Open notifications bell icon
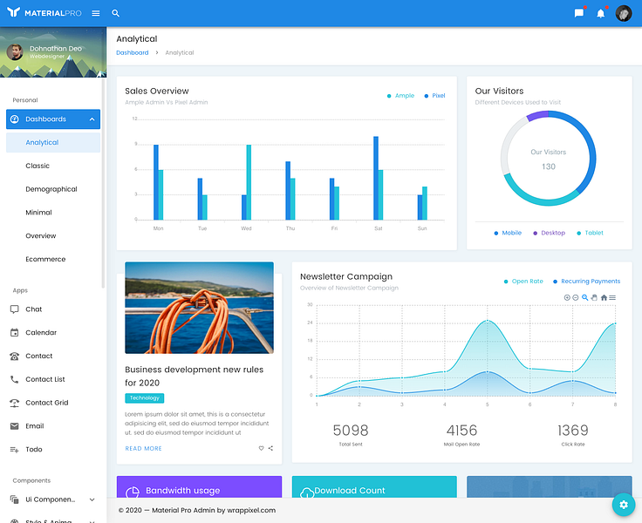This screenshot has height=523, width=642. [601, 13]
